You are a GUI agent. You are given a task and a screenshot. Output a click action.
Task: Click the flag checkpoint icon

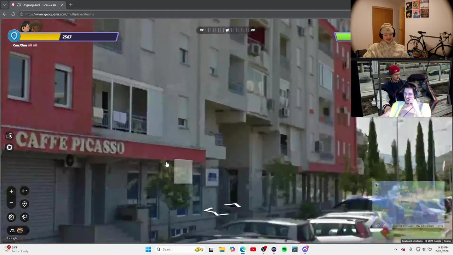(x=24, y=217)
